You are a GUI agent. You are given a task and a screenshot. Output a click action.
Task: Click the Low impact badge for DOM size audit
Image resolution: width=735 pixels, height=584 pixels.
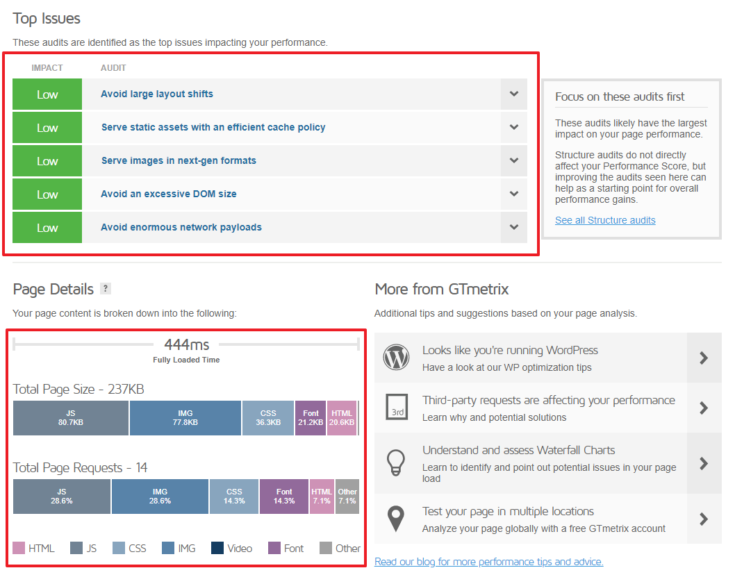(x=47, y=194)
